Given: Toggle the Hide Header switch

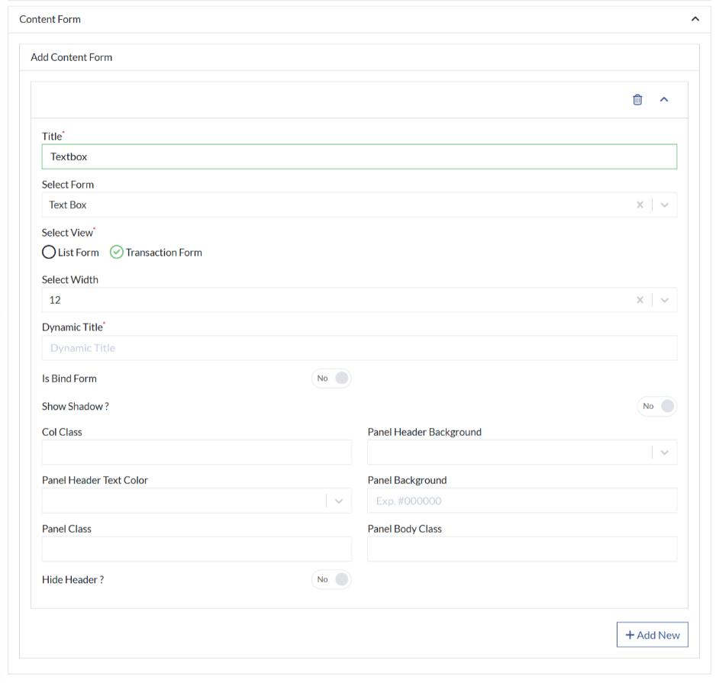Looking at the screenshot, I should [x=331, y=579].
